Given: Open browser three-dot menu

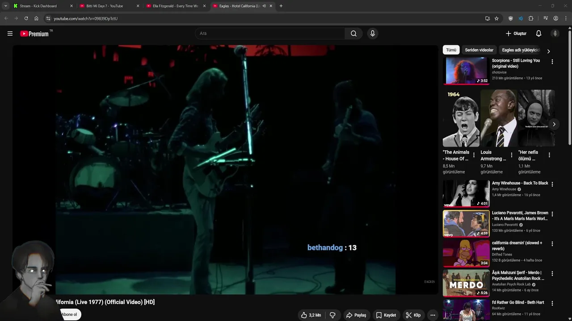Looking at the screenshot, I should [x=566, y=18].
